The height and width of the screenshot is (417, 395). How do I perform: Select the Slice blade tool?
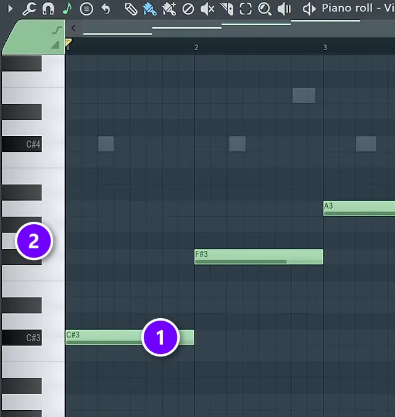point(227,9)
